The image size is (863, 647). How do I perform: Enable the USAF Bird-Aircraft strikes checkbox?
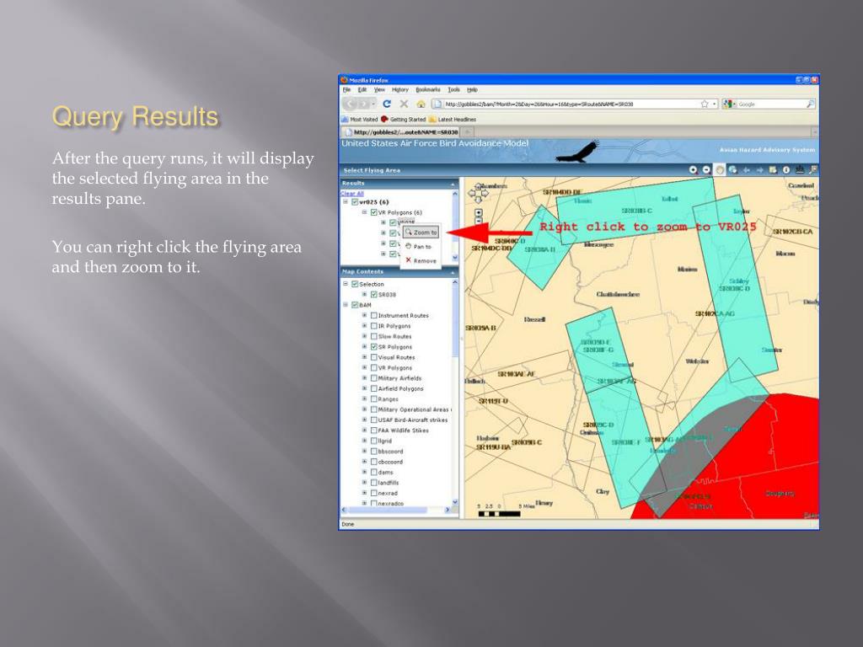pos(373,420)
